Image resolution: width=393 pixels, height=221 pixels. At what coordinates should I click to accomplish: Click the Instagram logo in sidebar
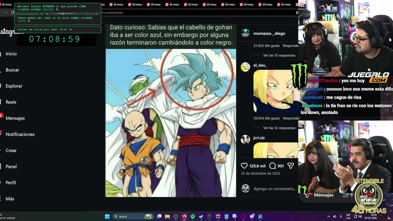12,32
